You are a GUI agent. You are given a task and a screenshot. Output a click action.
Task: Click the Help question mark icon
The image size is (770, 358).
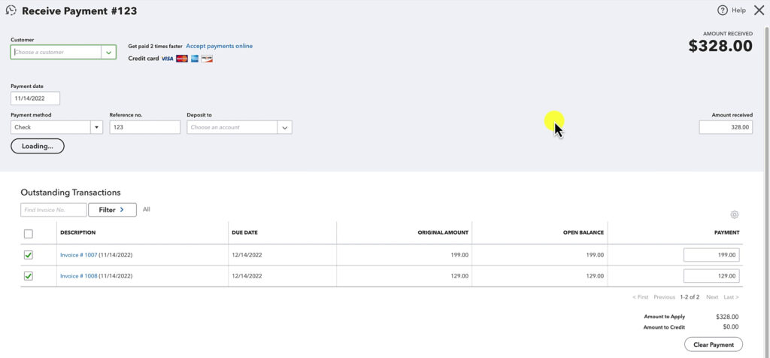tap(723, 11)
